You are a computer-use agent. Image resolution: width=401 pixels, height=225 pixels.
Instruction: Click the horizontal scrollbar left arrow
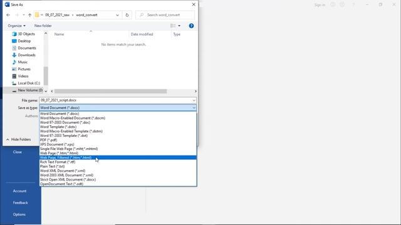tap(52, 91)
